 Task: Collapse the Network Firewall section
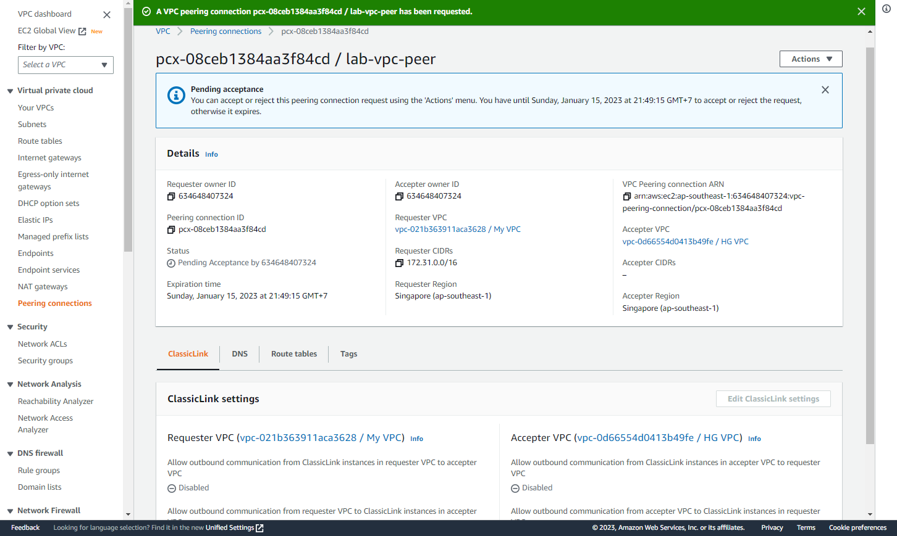(10, 511)
